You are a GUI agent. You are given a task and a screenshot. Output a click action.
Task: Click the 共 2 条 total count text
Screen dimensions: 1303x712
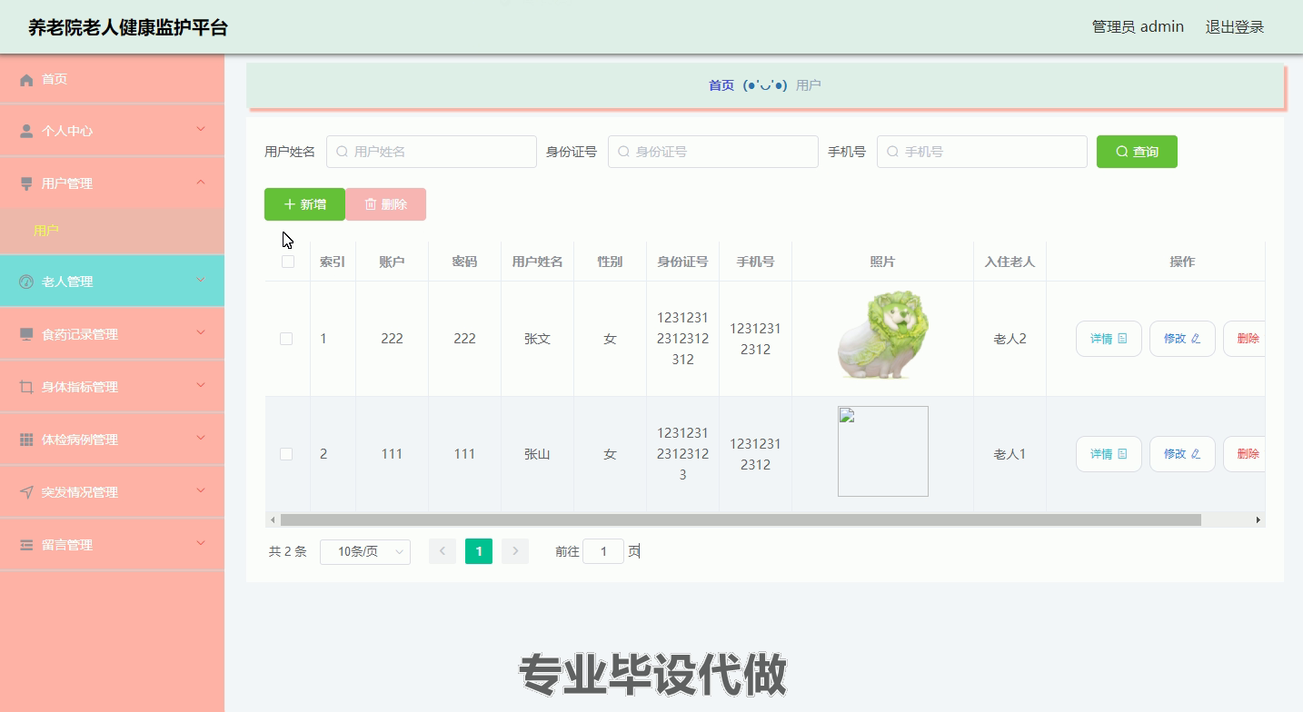288,551
